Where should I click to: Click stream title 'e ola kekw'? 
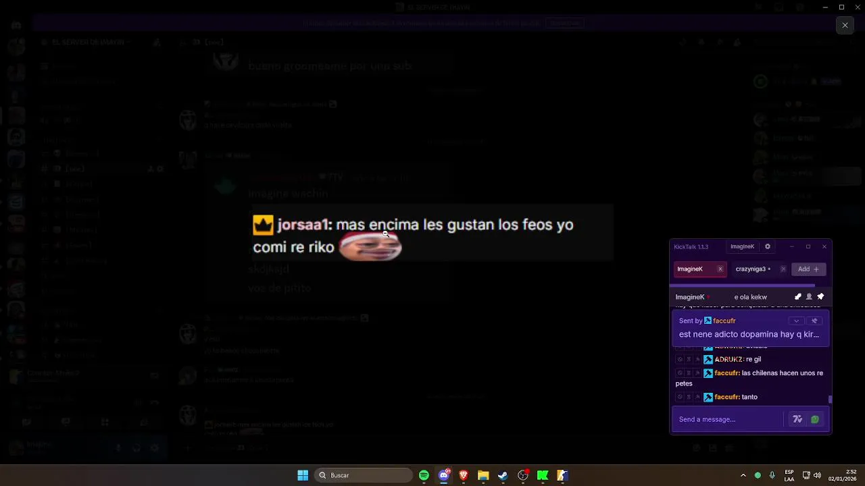pos(750,297)
